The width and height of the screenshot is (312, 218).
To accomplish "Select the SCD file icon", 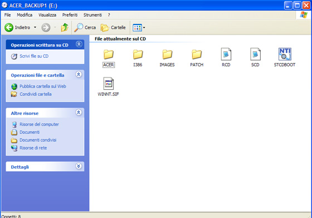I will (x=255, y=54).
